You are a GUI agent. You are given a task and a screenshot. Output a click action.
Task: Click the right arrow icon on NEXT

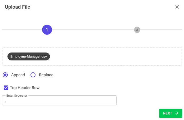[177, 113]
